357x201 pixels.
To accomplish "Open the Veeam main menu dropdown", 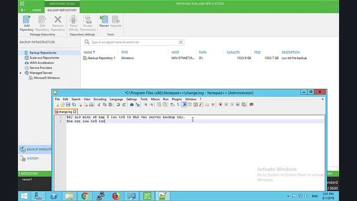I will (23, 10).
